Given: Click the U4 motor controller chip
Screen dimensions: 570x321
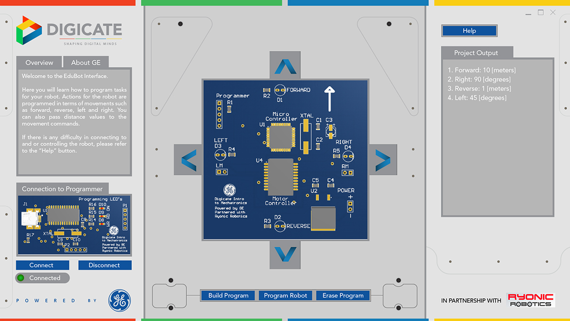Looking at the screenshot, I should coord(281,177).
